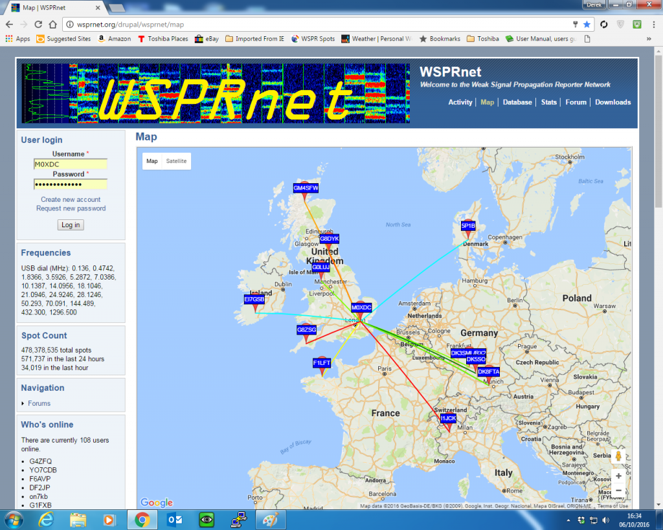Open the Database menu item
Screen dimensions: 663x530
[x=517, y=102]
